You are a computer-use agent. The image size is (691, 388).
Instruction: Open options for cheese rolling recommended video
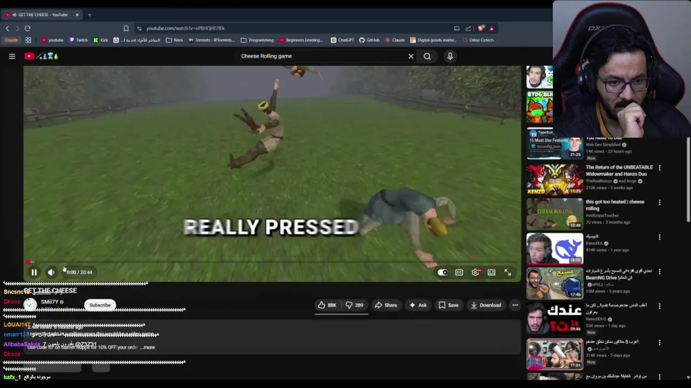point(659,203)
